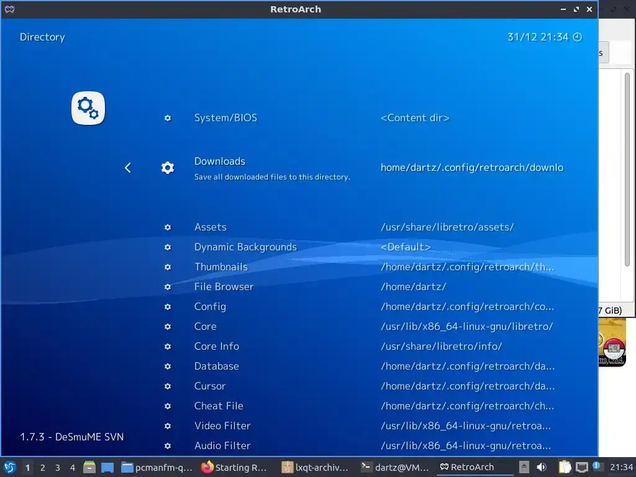This screenshot has height=477, width=636.
Task: Click the large gear icon beside Downloads
Action: click(x=168, y=168)
